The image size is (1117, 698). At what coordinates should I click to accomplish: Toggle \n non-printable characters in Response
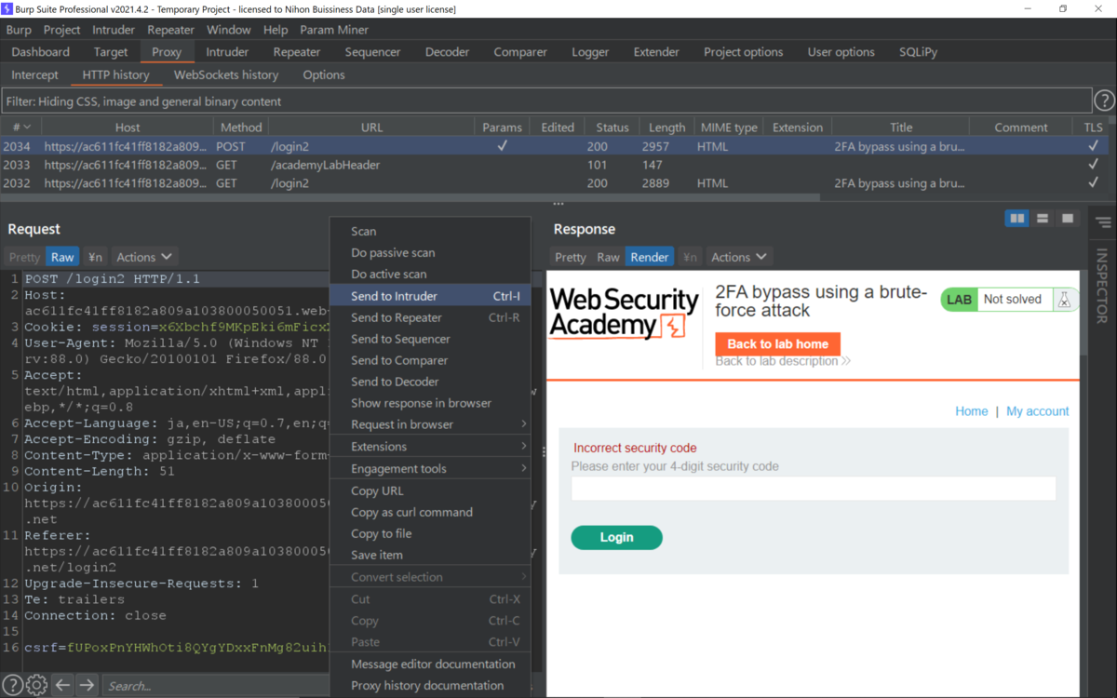(690, 257)
